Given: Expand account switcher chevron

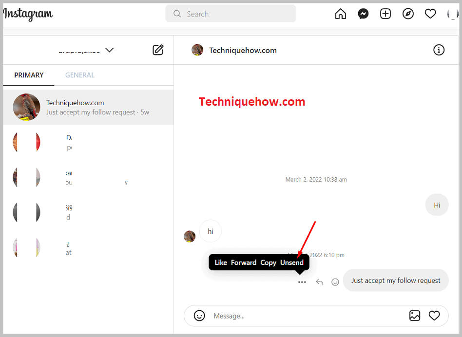Looking at the screenshot, I should point(110,50).
